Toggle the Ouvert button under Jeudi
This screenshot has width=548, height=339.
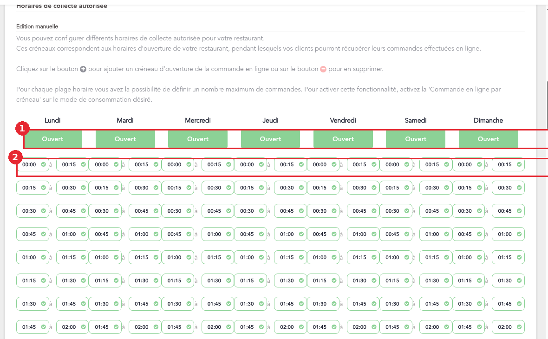tap(270, 139)
